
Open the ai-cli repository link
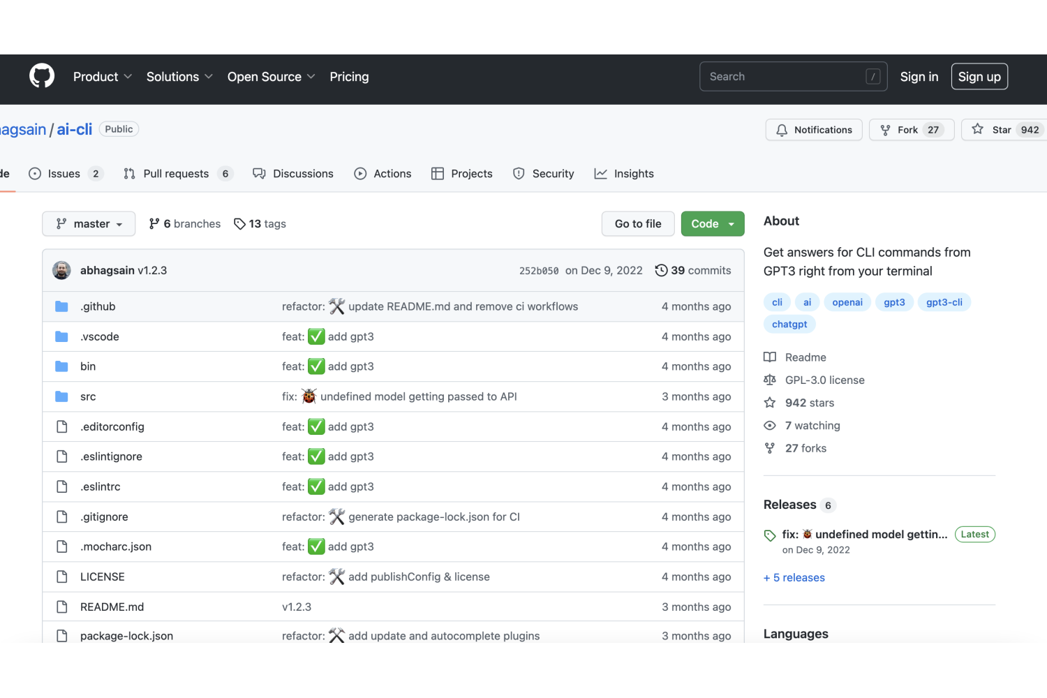[75, 129]
